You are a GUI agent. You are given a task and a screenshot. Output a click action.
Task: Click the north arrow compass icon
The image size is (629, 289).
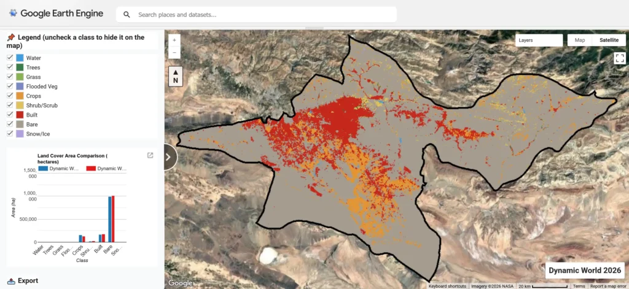176,76
